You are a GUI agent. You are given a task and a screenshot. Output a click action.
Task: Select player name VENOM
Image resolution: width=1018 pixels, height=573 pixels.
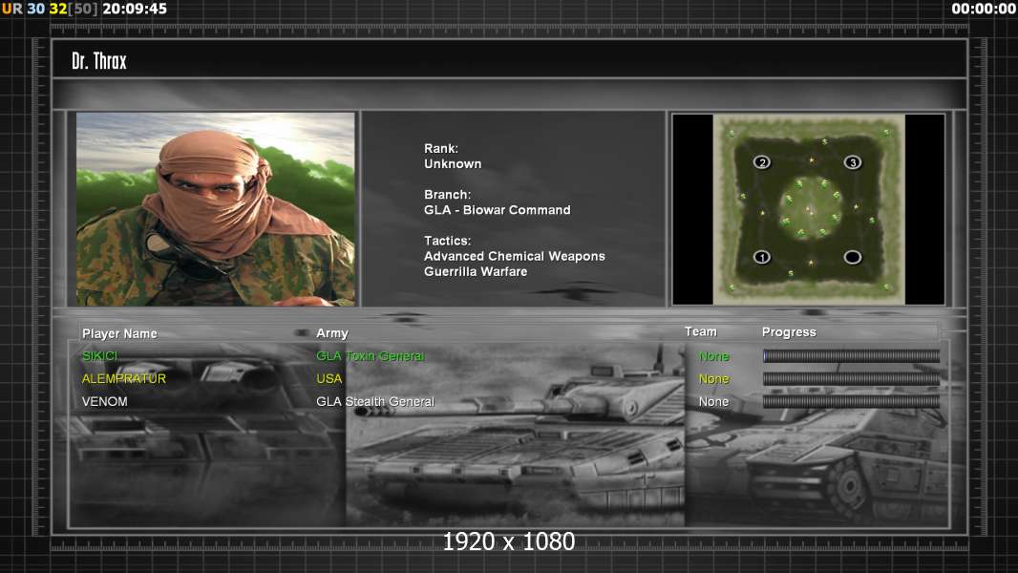tap(104, 401)
